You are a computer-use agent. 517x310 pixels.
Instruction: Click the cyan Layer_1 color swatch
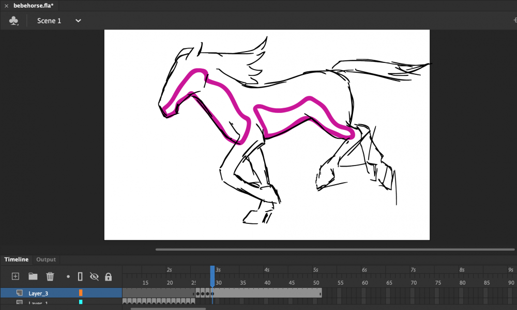[x=81, y=302]
